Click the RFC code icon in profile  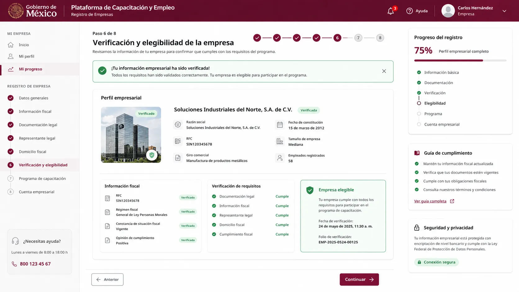pyautogui.click(x=178, y=141)
